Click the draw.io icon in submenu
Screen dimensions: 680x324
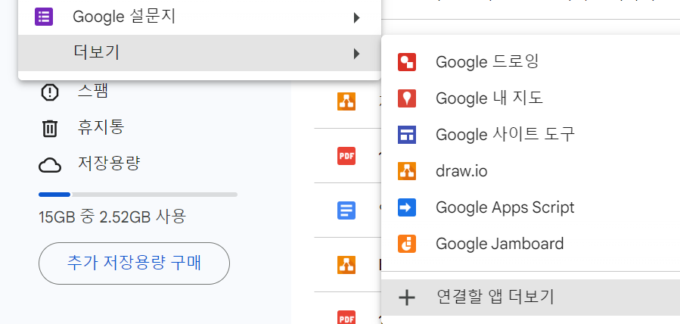pyautogui.click(x=407, y=171)
